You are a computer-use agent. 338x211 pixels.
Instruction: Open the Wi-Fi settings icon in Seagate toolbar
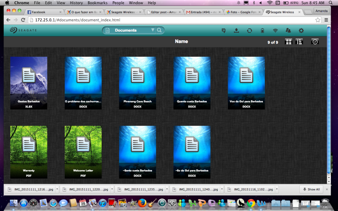coord(275,31)
